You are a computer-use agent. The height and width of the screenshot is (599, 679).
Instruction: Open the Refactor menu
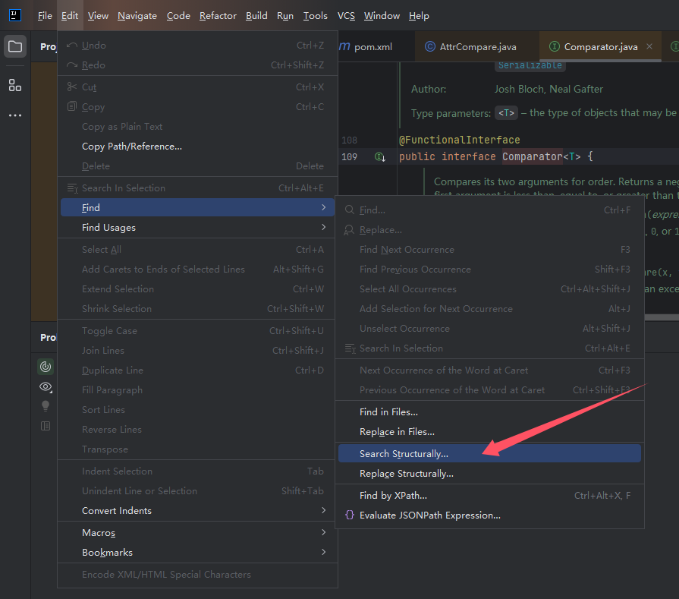(x=218, y=16)
